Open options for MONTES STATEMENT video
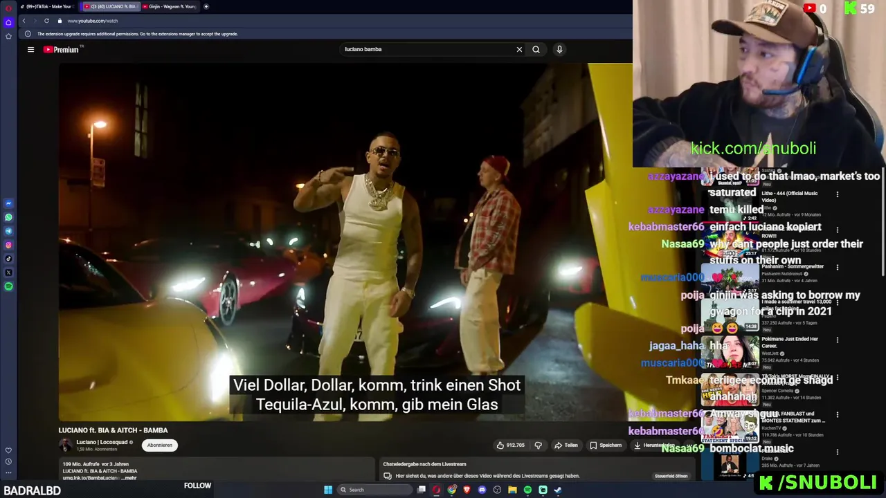The height and width of the screenshot is (498, 886). [837, 415]
